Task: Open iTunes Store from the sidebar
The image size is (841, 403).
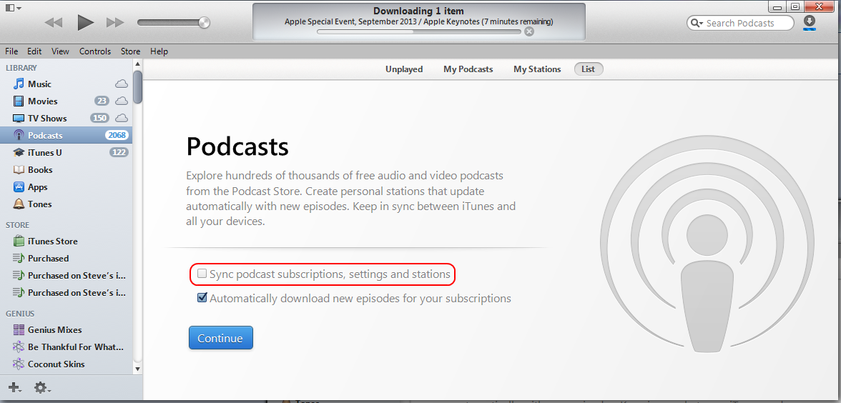Action: tap(66, 242)
